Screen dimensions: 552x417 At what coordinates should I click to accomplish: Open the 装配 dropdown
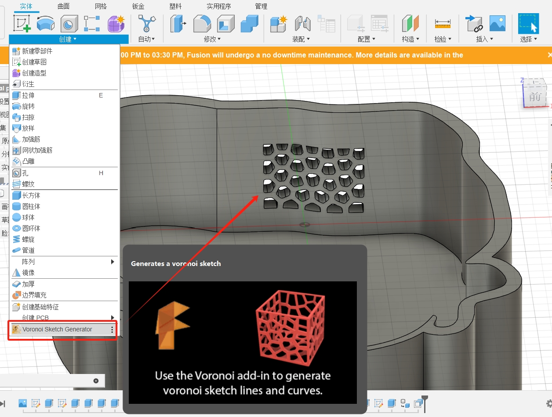click(x=301, y=39)
